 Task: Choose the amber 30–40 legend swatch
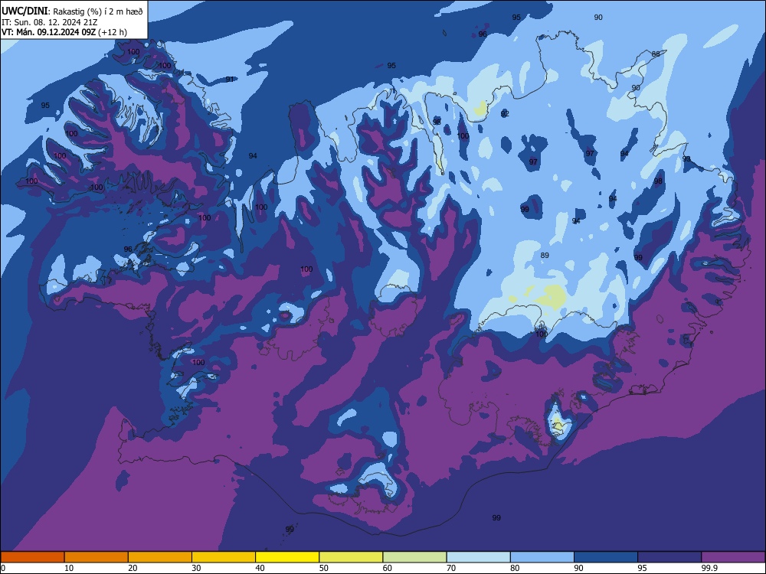coord(224,557)
